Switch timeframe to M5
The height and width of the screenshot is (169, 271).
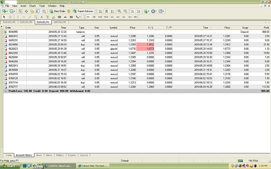coord(94,17)
